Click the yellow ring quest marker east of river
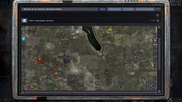 (110, 29)
